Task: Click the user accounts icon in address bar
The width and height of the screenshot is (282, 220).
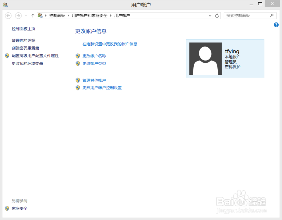Action: pos(40,15)
